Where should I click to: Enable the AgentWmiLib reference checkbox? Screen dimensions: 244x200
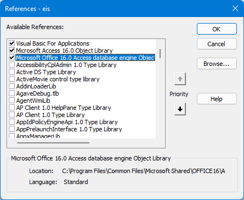click(12, 101)
